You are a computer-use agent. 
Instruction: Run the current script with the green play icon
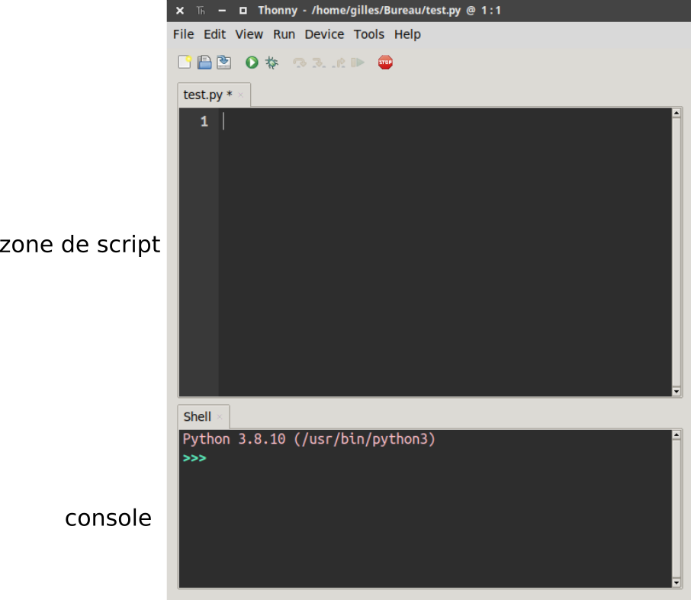(252, 63)
